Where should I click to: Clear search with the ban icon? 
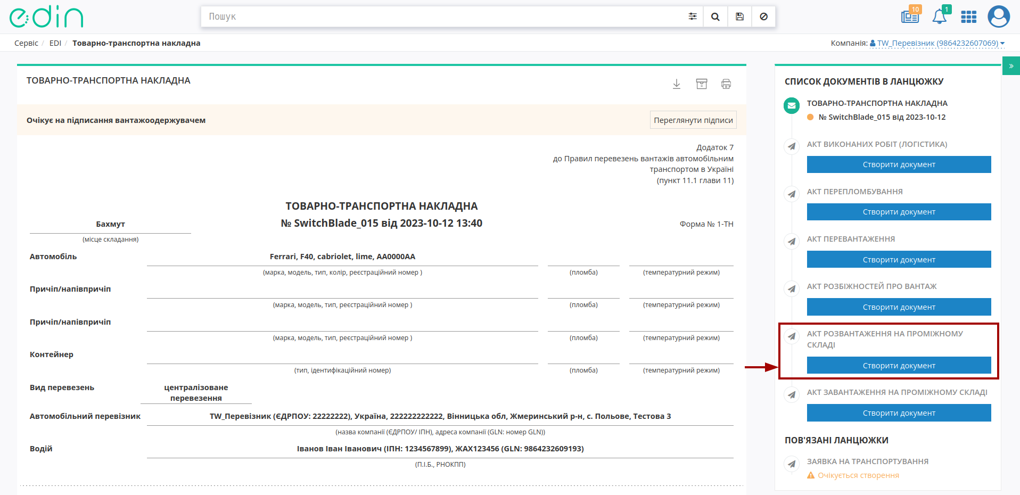[x=763, y=16]
